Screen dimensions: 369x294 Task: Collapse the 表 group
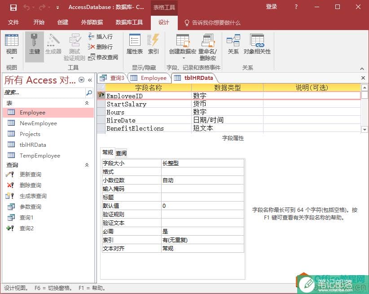[x=87, y=103]
